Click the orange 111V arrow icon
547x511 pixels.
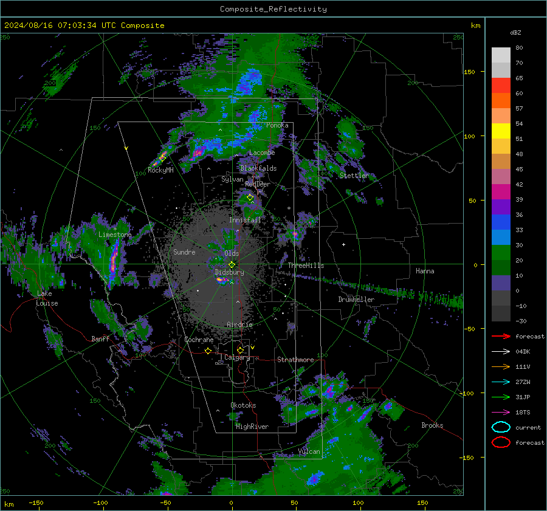501,366
